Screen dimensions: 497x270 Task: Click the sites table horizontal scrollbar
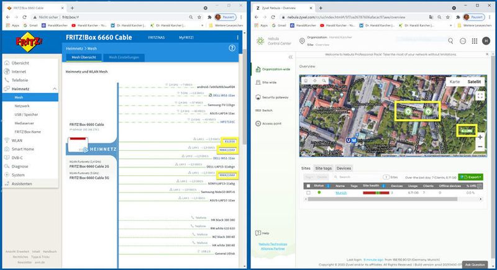click(x=382, y=199)
